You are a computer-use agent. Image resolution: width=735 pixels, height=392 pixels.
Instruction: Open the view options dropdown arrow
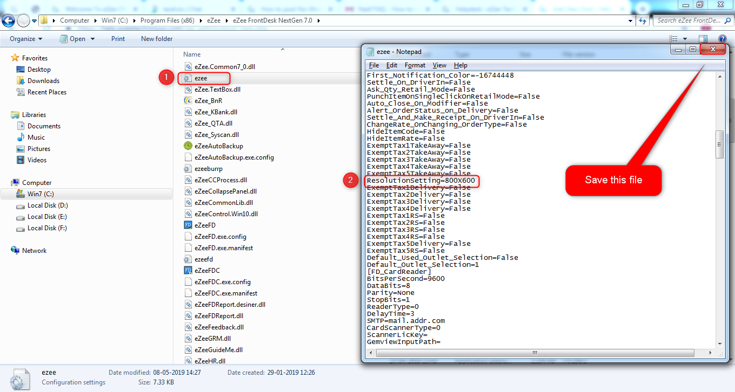click(x=685, y=39)
